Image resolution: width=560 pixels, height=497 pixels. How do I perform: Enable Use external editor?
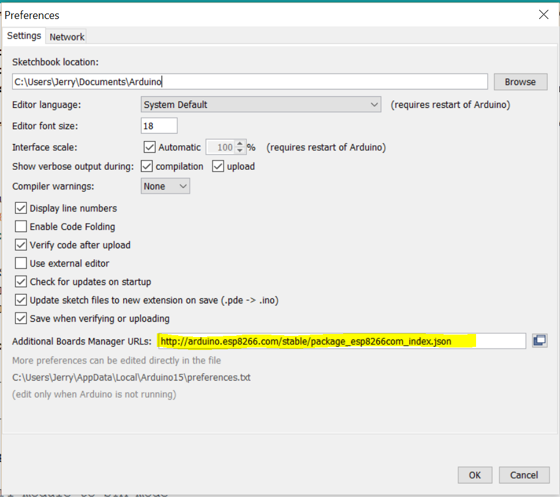21,263
